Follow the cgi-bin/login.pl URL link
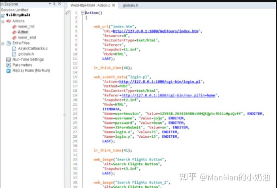This screenshot has width=277, height=188. [x=160, y=82]
